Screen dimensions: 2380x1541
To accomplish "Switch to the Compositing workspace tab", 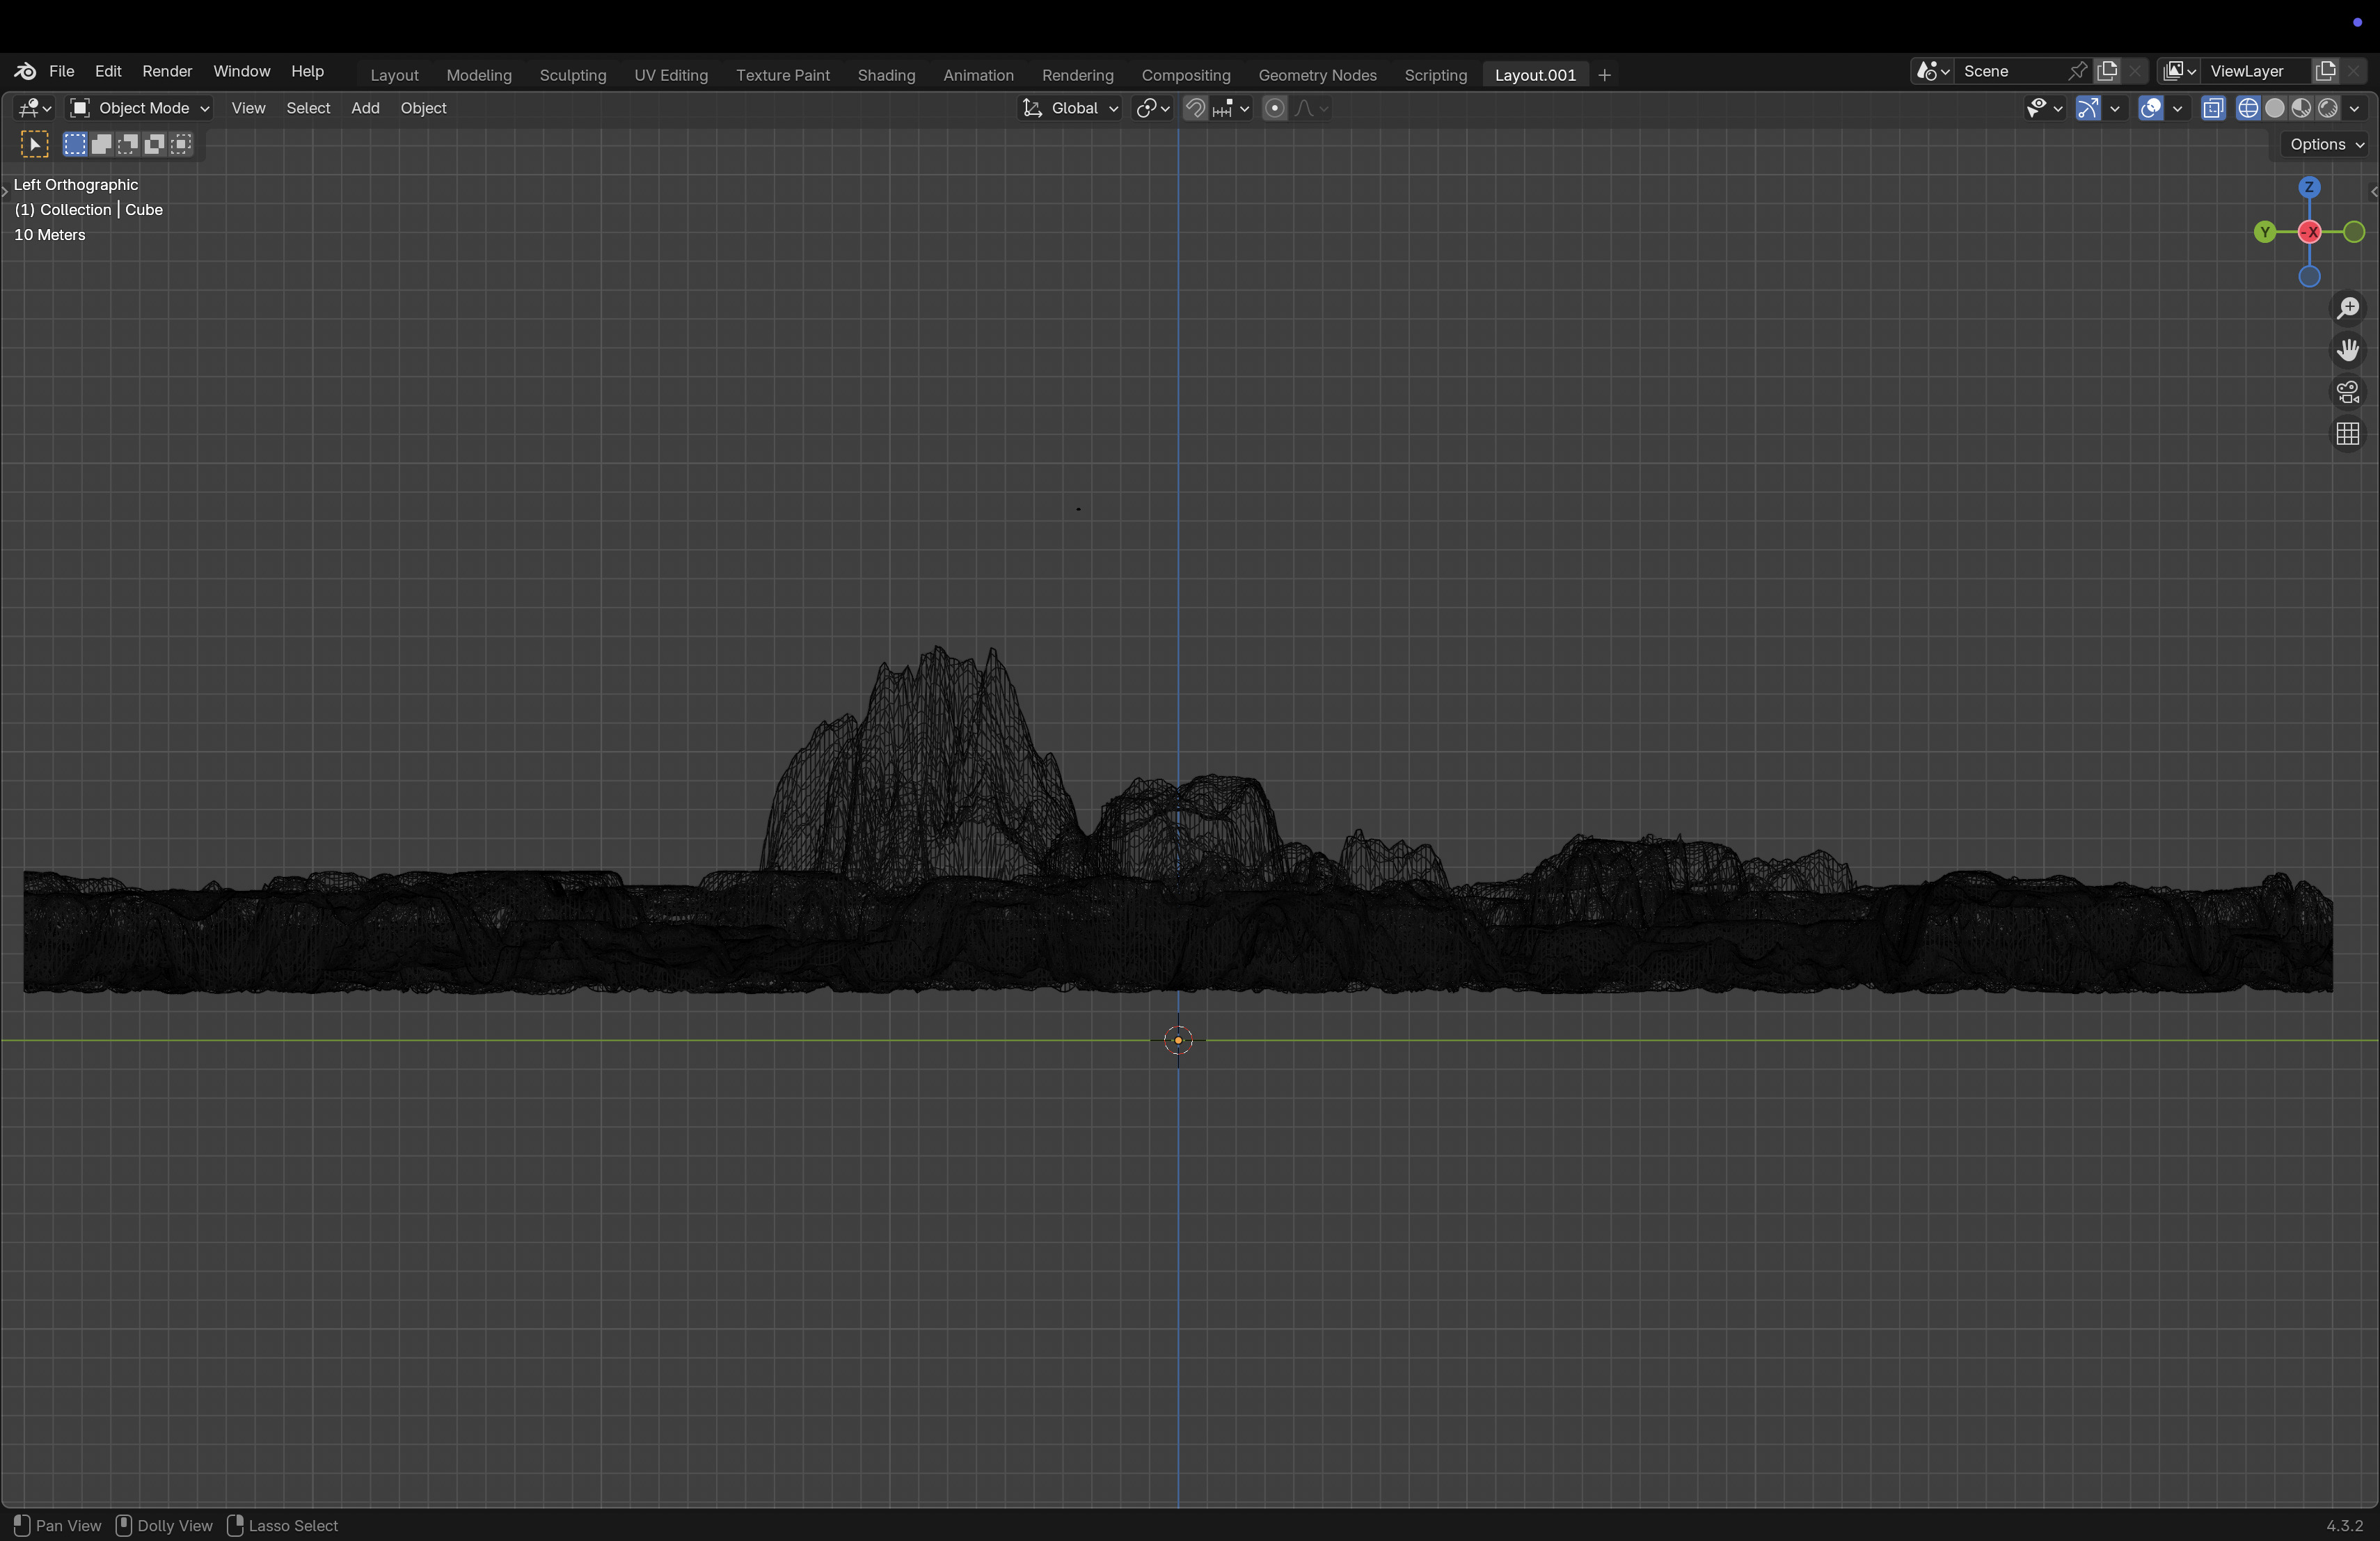I will coord(1186,75).
